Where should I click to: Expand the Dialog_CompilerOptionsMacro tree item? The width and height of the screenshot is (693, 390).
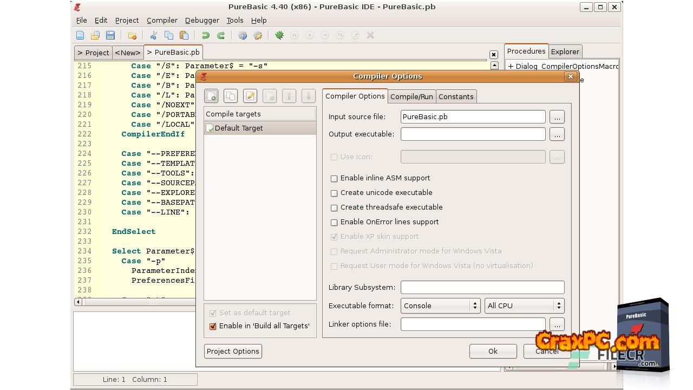click(511, 67)
